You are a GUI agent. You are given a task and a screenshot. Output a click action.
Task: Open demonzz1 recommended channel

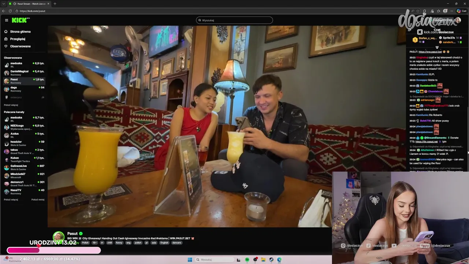pos(24,183)
